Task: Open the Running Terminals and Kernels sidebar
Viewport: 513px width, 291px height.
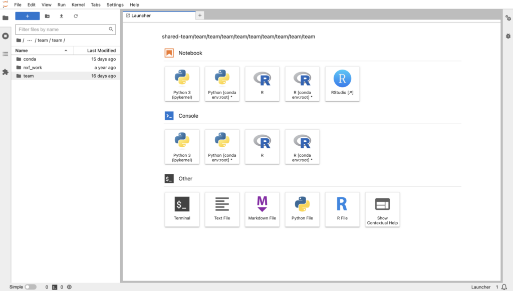Action: (6, 36)
